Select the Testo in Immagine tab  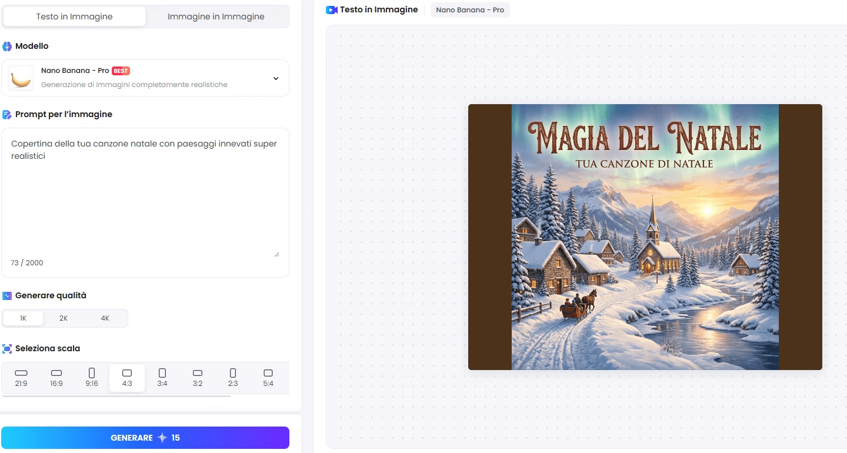74,16
